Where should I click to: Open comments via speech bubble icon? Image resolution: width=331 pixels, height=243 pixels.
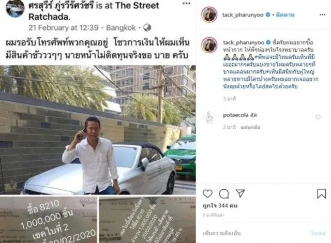pyautogui.click(x=224, y=194)
